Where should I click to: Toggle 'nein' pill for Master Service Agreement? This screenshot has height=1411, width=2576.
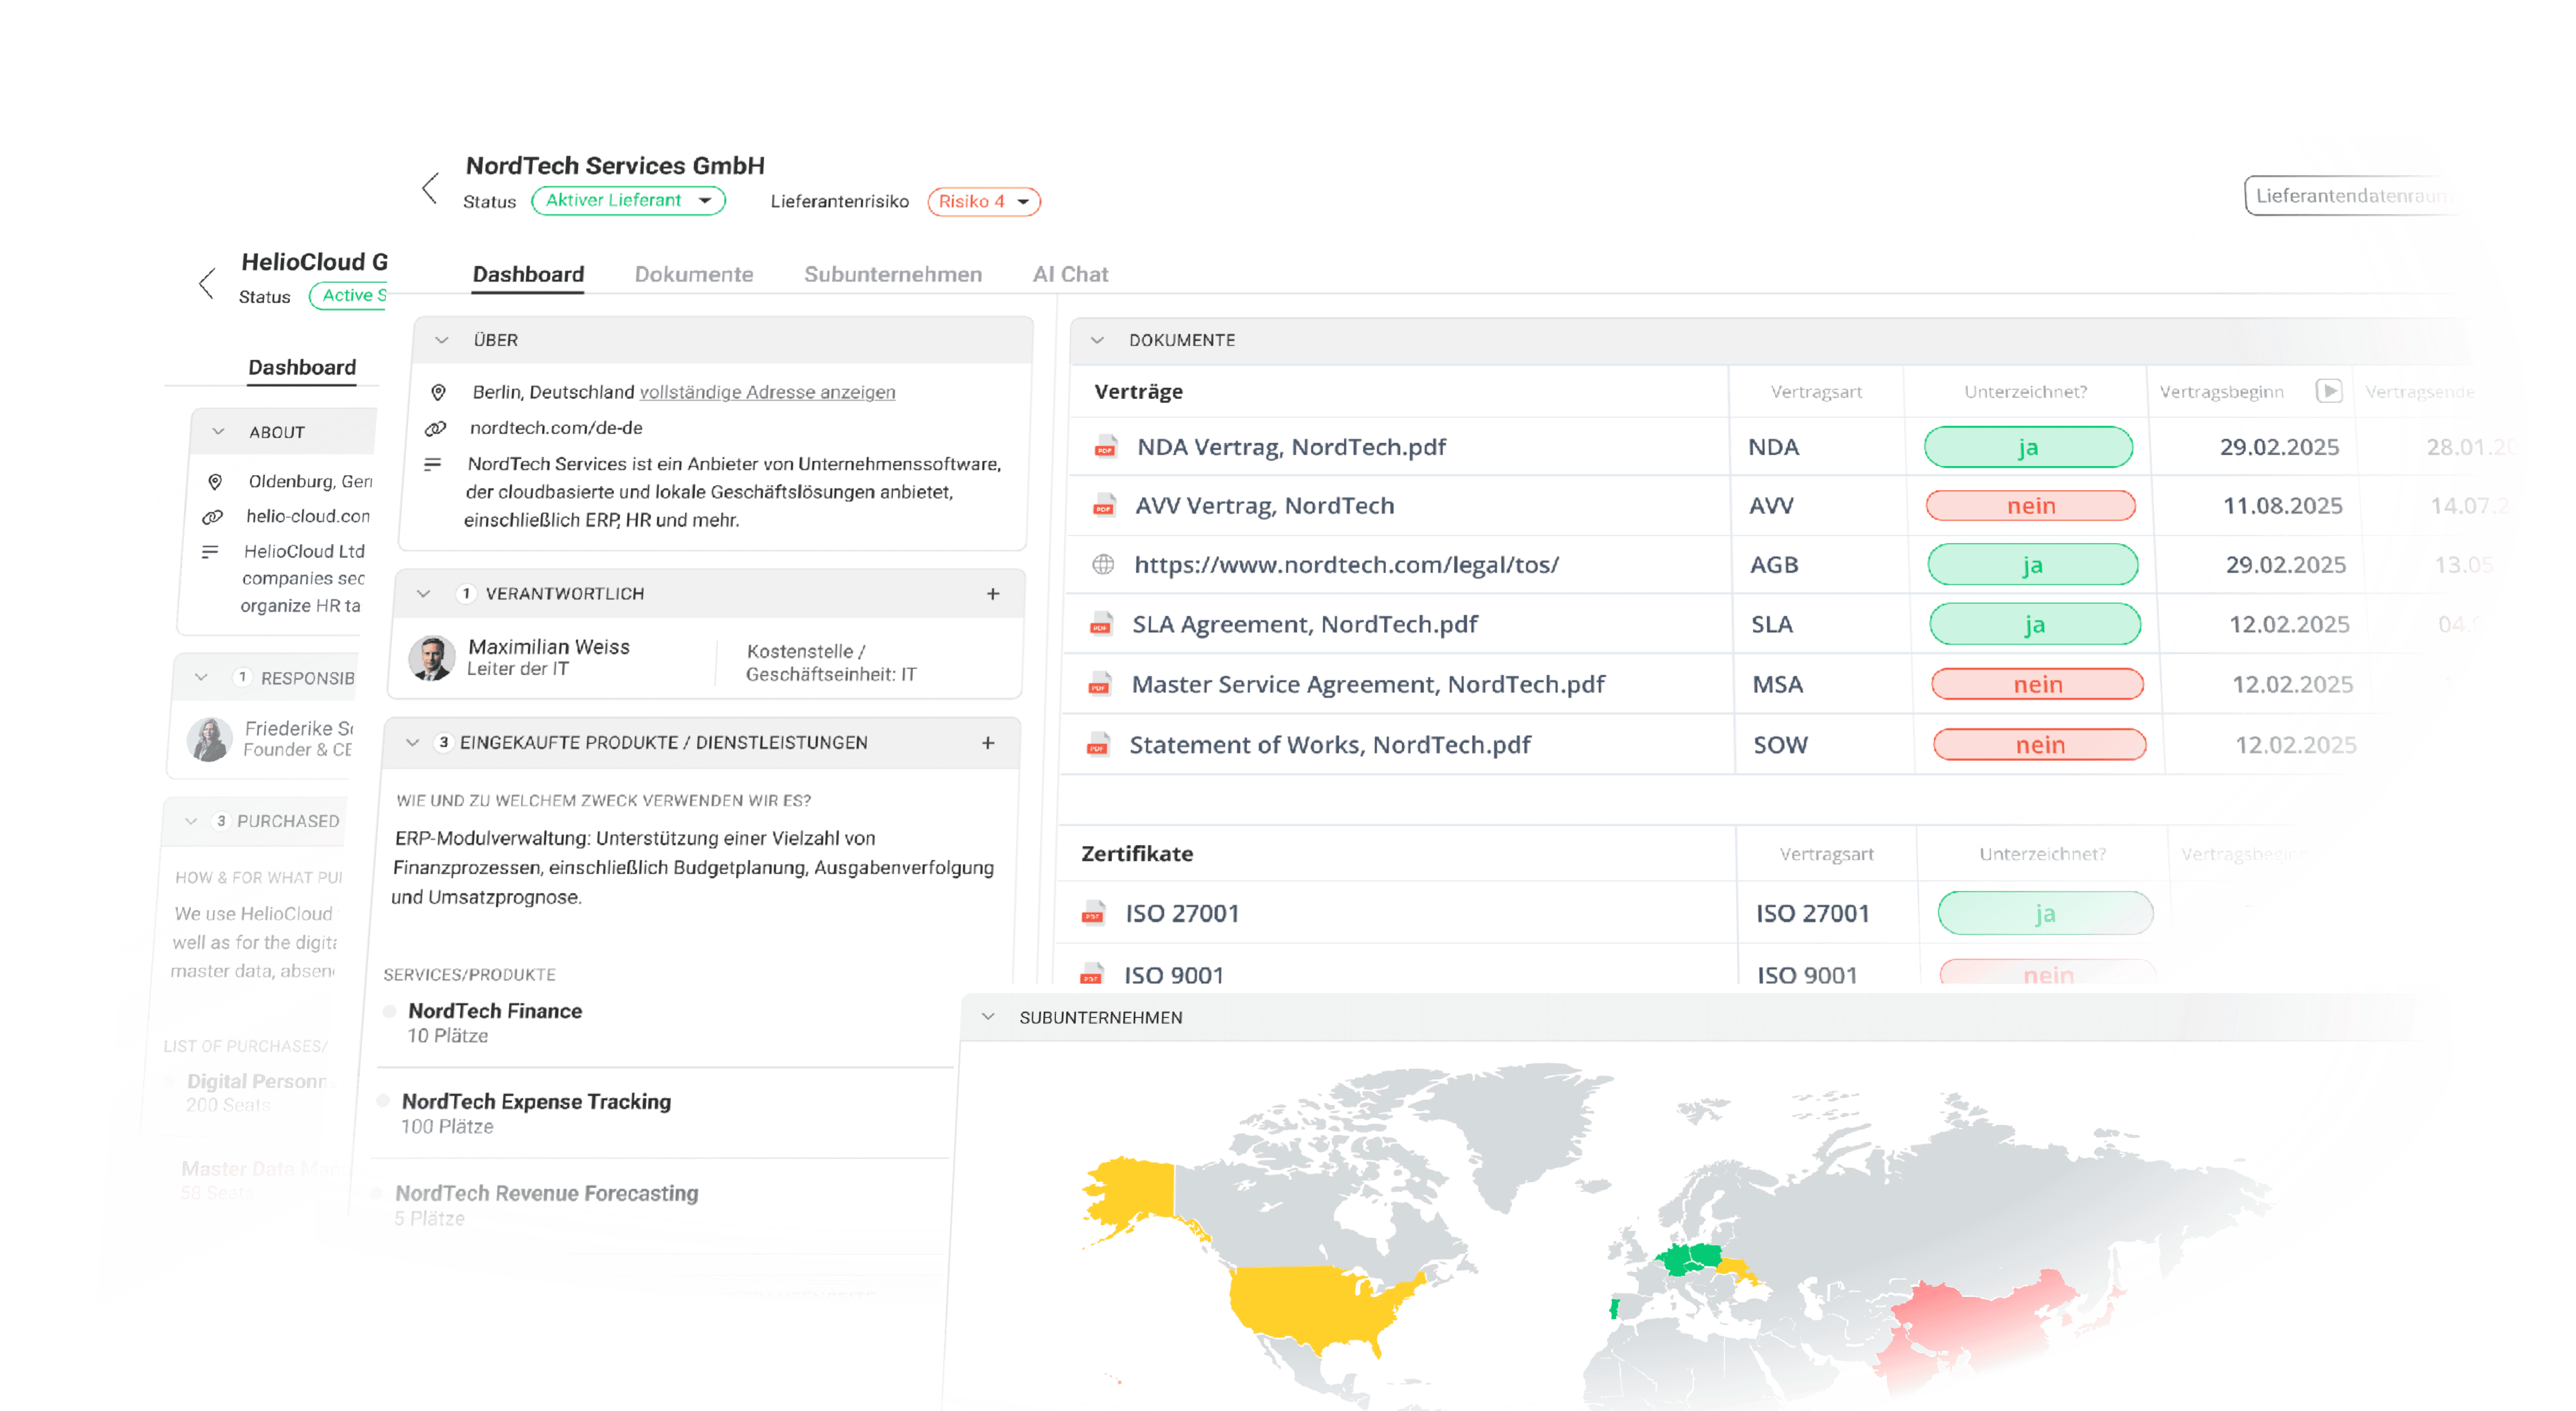click(2037, 685)
